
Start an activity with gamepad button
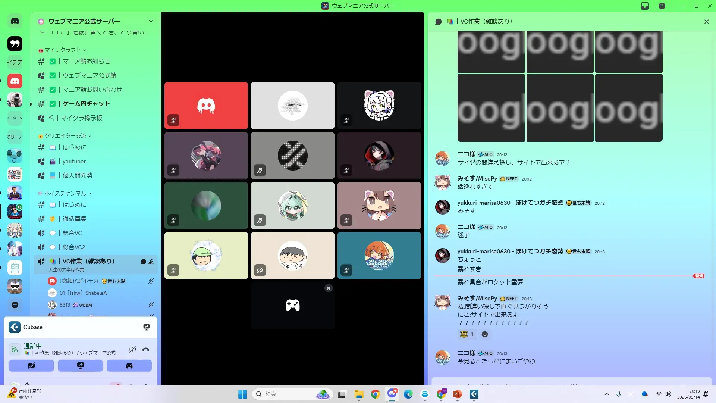pos(129,366)
